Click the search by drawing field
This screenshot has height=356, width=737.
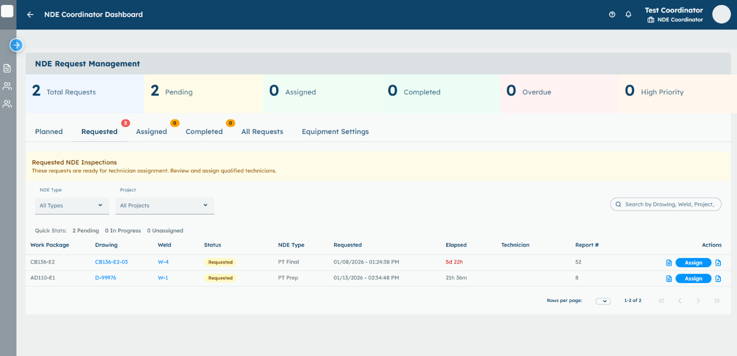(666, 204)
